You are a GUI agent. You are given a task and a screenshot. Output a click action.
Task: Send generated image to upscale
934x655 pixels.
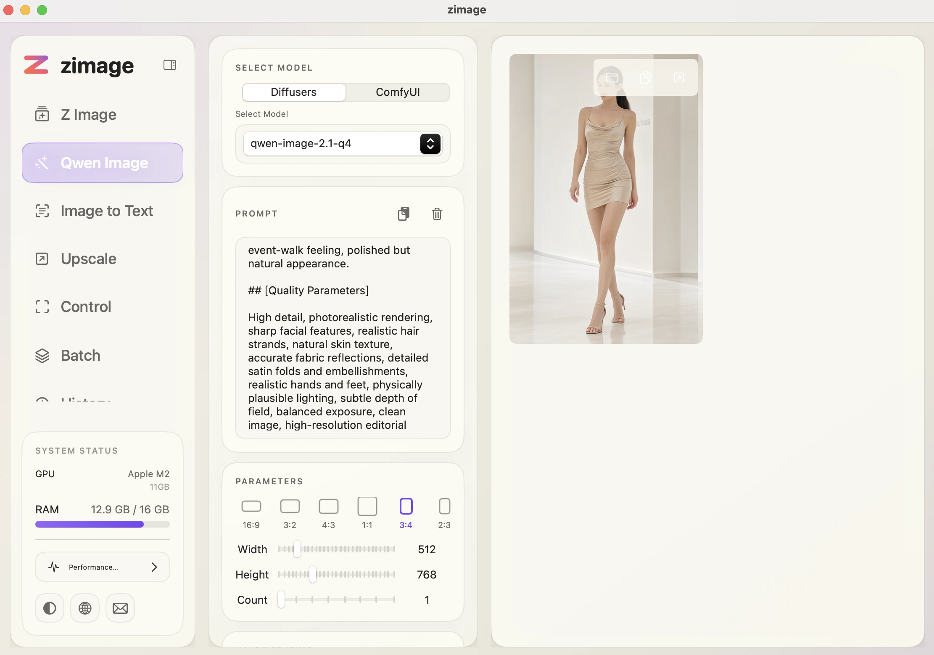pyautogui.click(x=679, y=77)
